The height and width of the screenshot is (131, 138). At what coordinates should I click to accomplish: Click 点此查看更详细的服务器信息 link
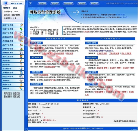125,121
